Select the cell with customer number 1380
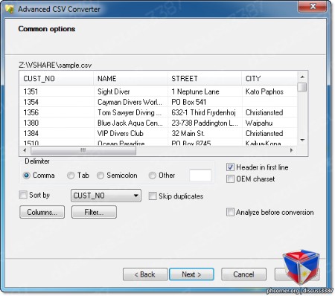The image size is (335, 296). pos(57,123)
